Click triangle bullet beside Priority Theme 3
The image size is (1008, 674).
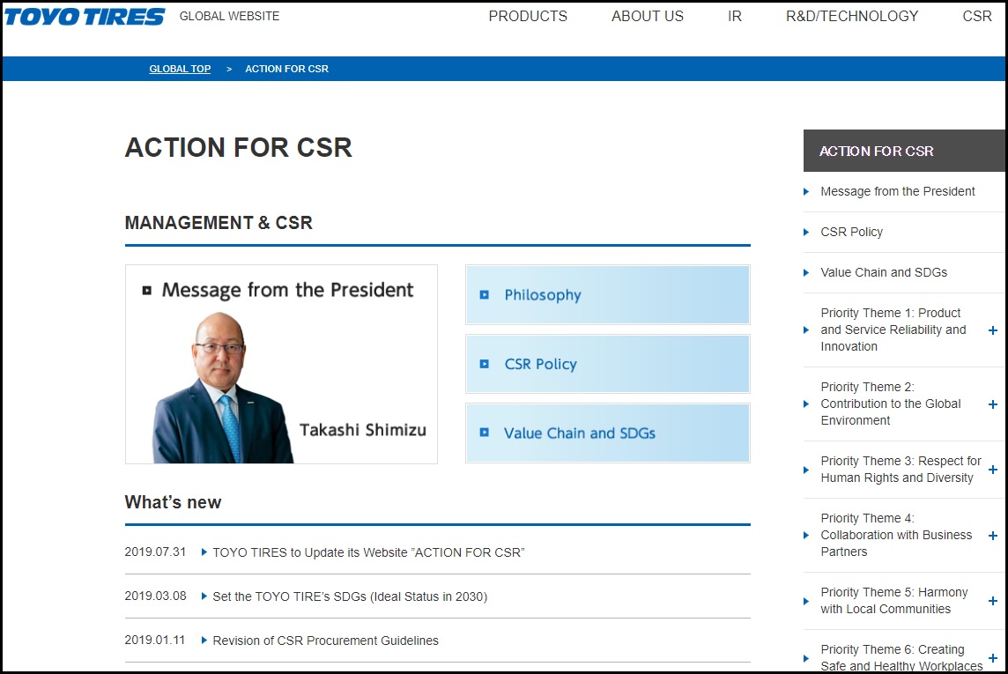click(x=806, y=470)
